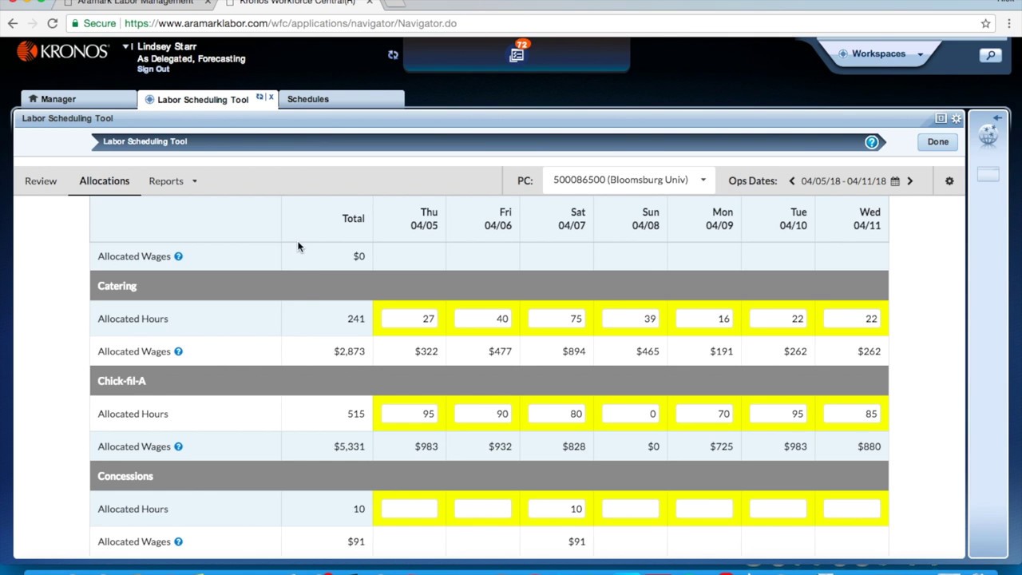Expand the user menu arrow beside Lindsey Starr
The height and width of the screenshot is (575, 1022).
point(126,47)
